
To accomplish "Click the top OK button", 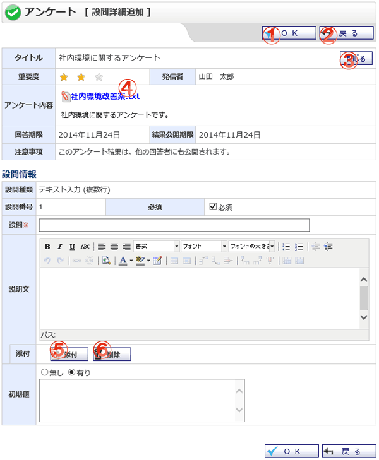I will click(289, 33).
